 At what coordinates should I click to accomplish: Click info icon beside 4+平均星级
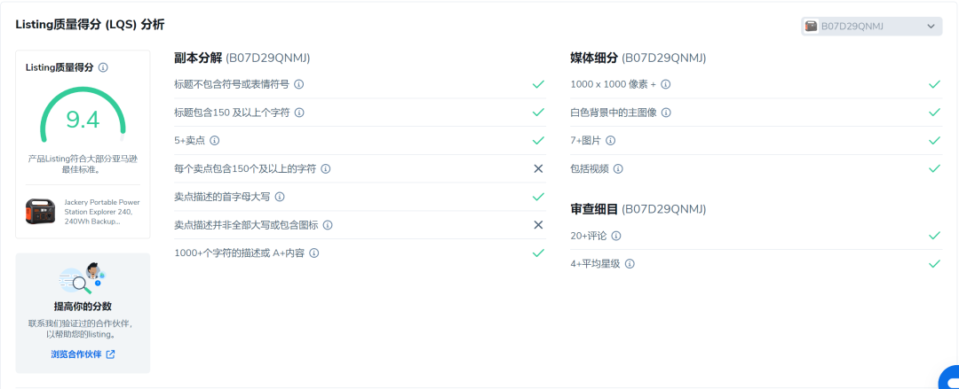[x=630, y=264]
